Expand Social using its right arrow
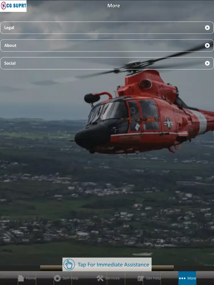The height and width of the screenshot is (285, 214). (x=207, y=63)
